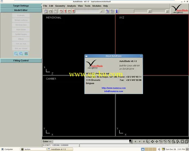Image resolution: width=189 pixels, height=151 pixels.
Task: Click the Computer item in the taskbar
Action: (x=7, y=149)
